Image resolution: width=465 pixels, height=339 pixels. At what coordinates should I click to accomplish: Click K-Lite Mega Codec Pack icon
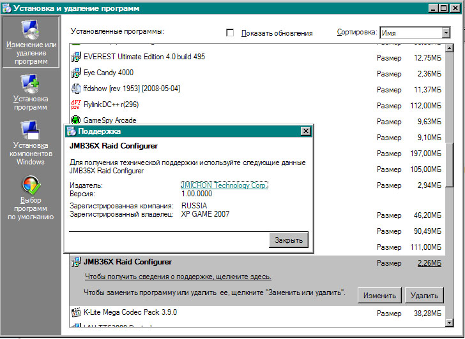[x=76, y=312]
